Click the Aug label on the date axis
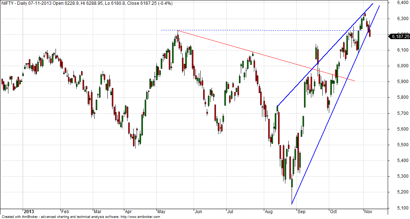Viewport: 410px width, 219px height. [269, 212]
